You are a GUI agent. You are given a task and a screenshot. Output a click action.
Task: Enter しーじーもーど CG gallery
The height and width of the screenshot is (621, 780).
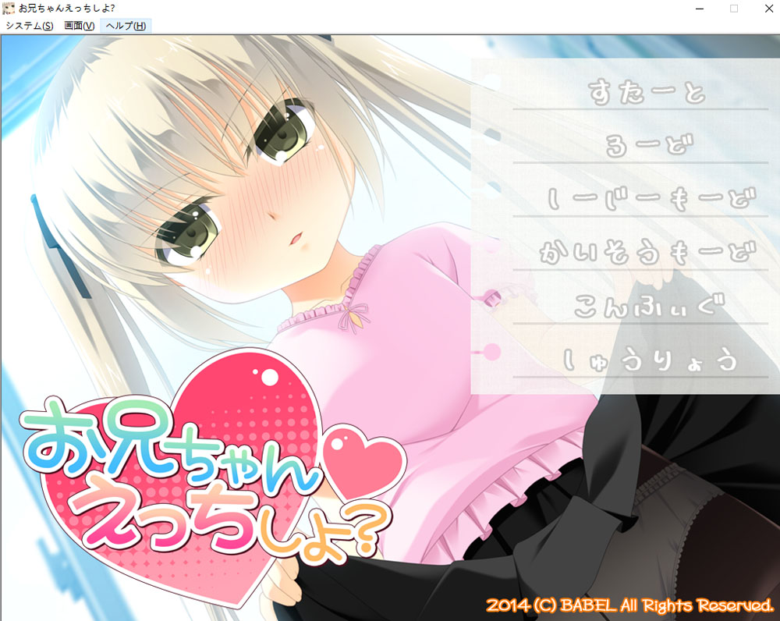651,199
